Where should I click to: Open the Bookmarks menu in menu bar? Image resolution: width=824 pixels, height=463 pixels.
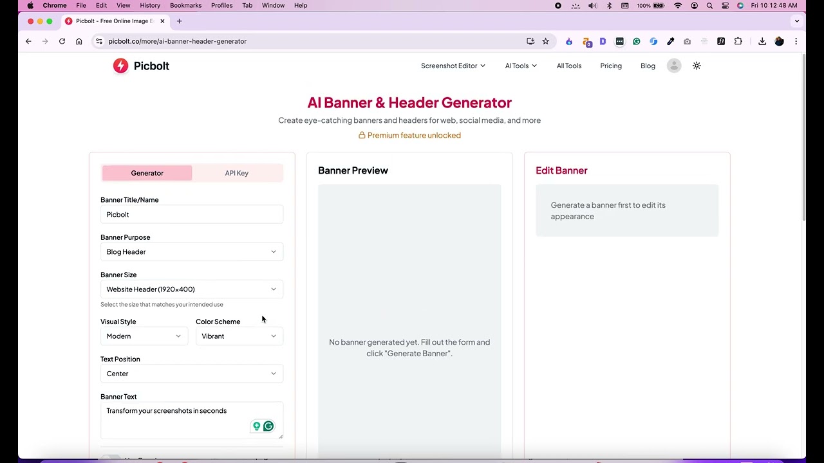[x=185, y=5]
